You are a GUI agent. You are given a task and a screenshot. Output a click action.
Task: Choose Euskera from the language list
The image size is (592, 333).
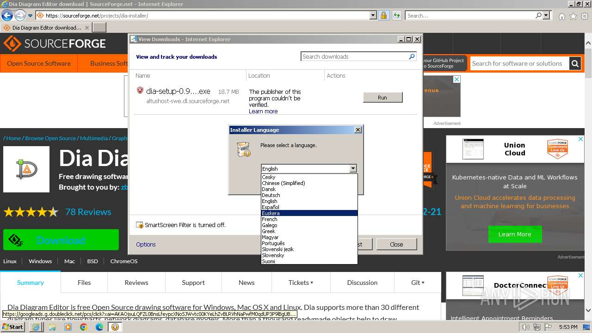[309, 213]
